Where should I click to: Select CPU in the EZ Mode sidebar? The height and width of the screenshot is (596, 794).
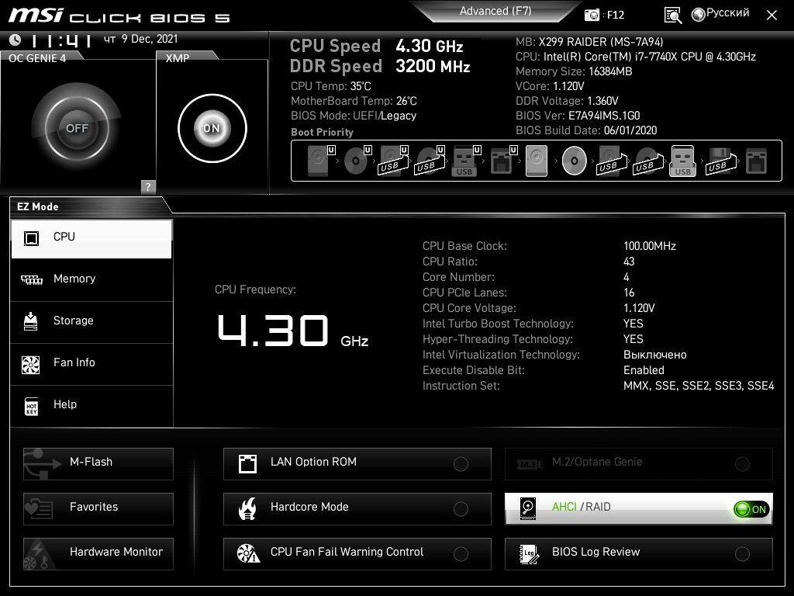pos(91,238)
